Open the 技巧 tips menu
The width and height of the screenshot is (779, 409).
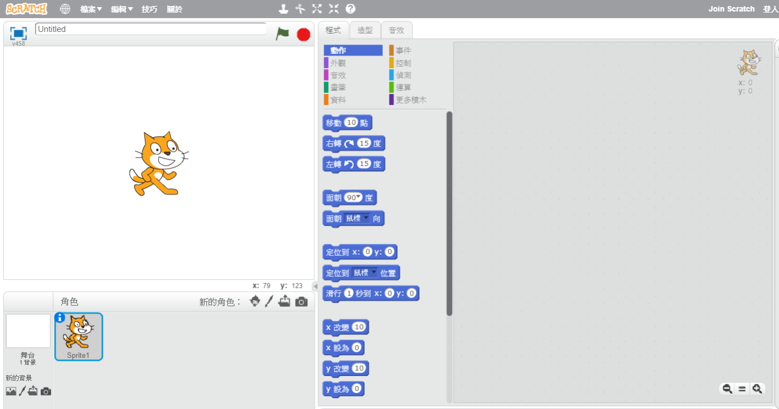[x=149, y=9]
